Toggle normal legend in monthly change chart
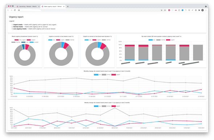214x140 pixels. click(106, 75)
